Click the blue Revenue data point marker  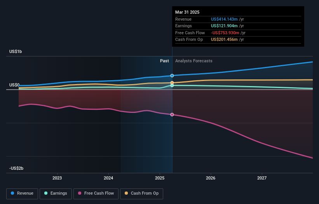pyautogui.click(x=172, y=76)
